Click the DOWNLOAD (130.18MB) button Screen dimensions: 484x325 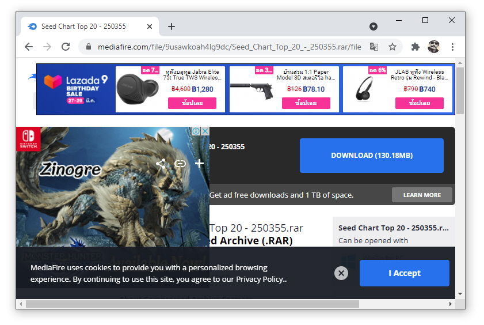[x=372, y=156]
